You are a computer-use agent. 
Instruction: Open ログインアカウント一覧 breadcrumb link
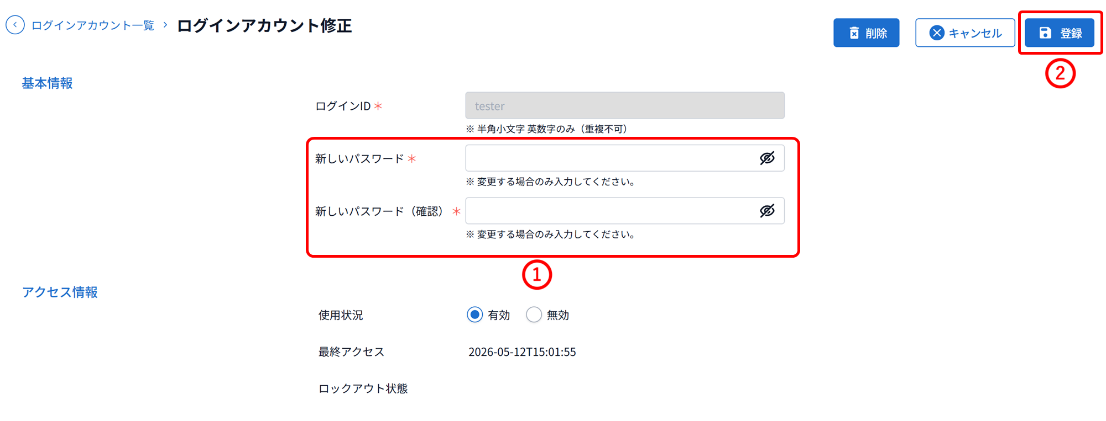pyautogui.click(x=93, y=25)
